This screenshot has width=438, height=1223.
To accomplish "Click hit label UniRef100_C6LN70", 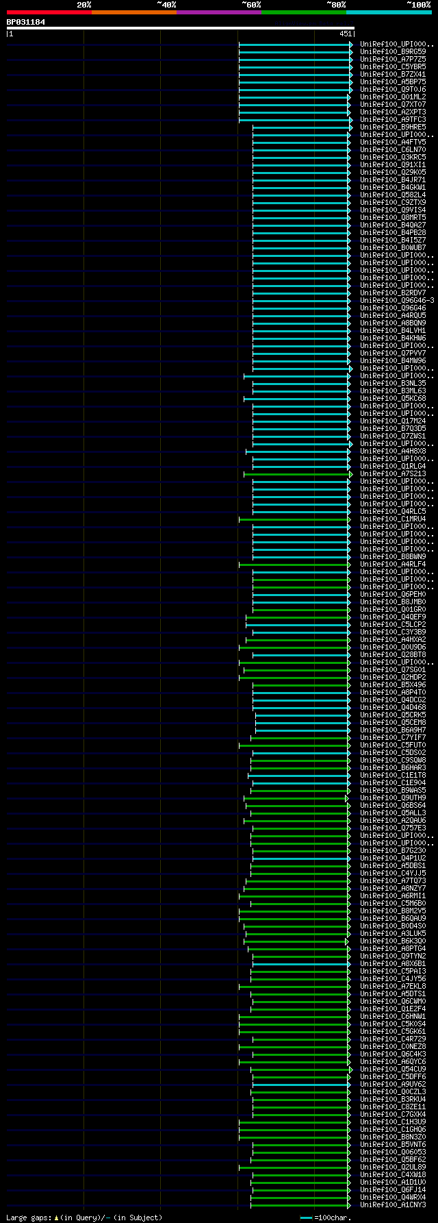I will 393,149.
